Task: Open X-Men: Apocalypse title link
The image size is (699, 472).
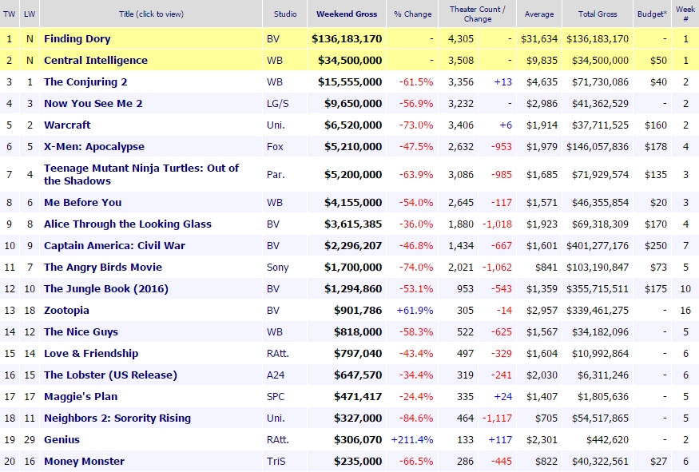Action: point(94,147)
